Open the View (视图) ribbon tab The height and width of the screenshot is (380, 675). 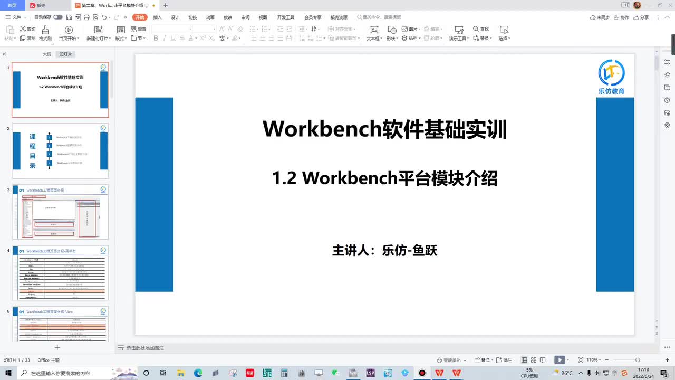tap(263, 17)
